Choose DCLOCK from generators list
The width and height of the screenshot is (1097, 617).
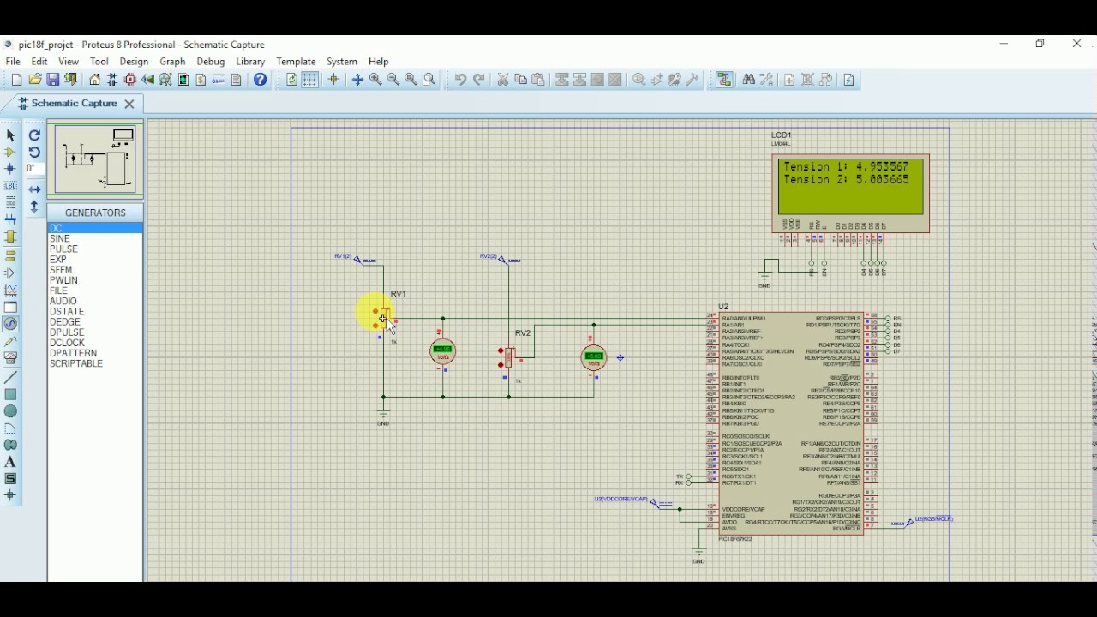pyautogui.click(x=67, y=343)
